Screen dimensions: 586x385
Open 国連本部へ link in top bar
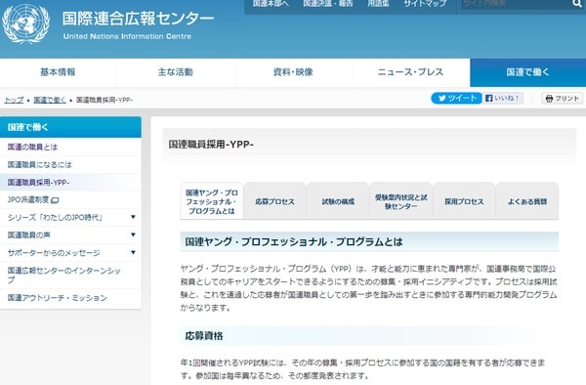(x=271, y=4)
